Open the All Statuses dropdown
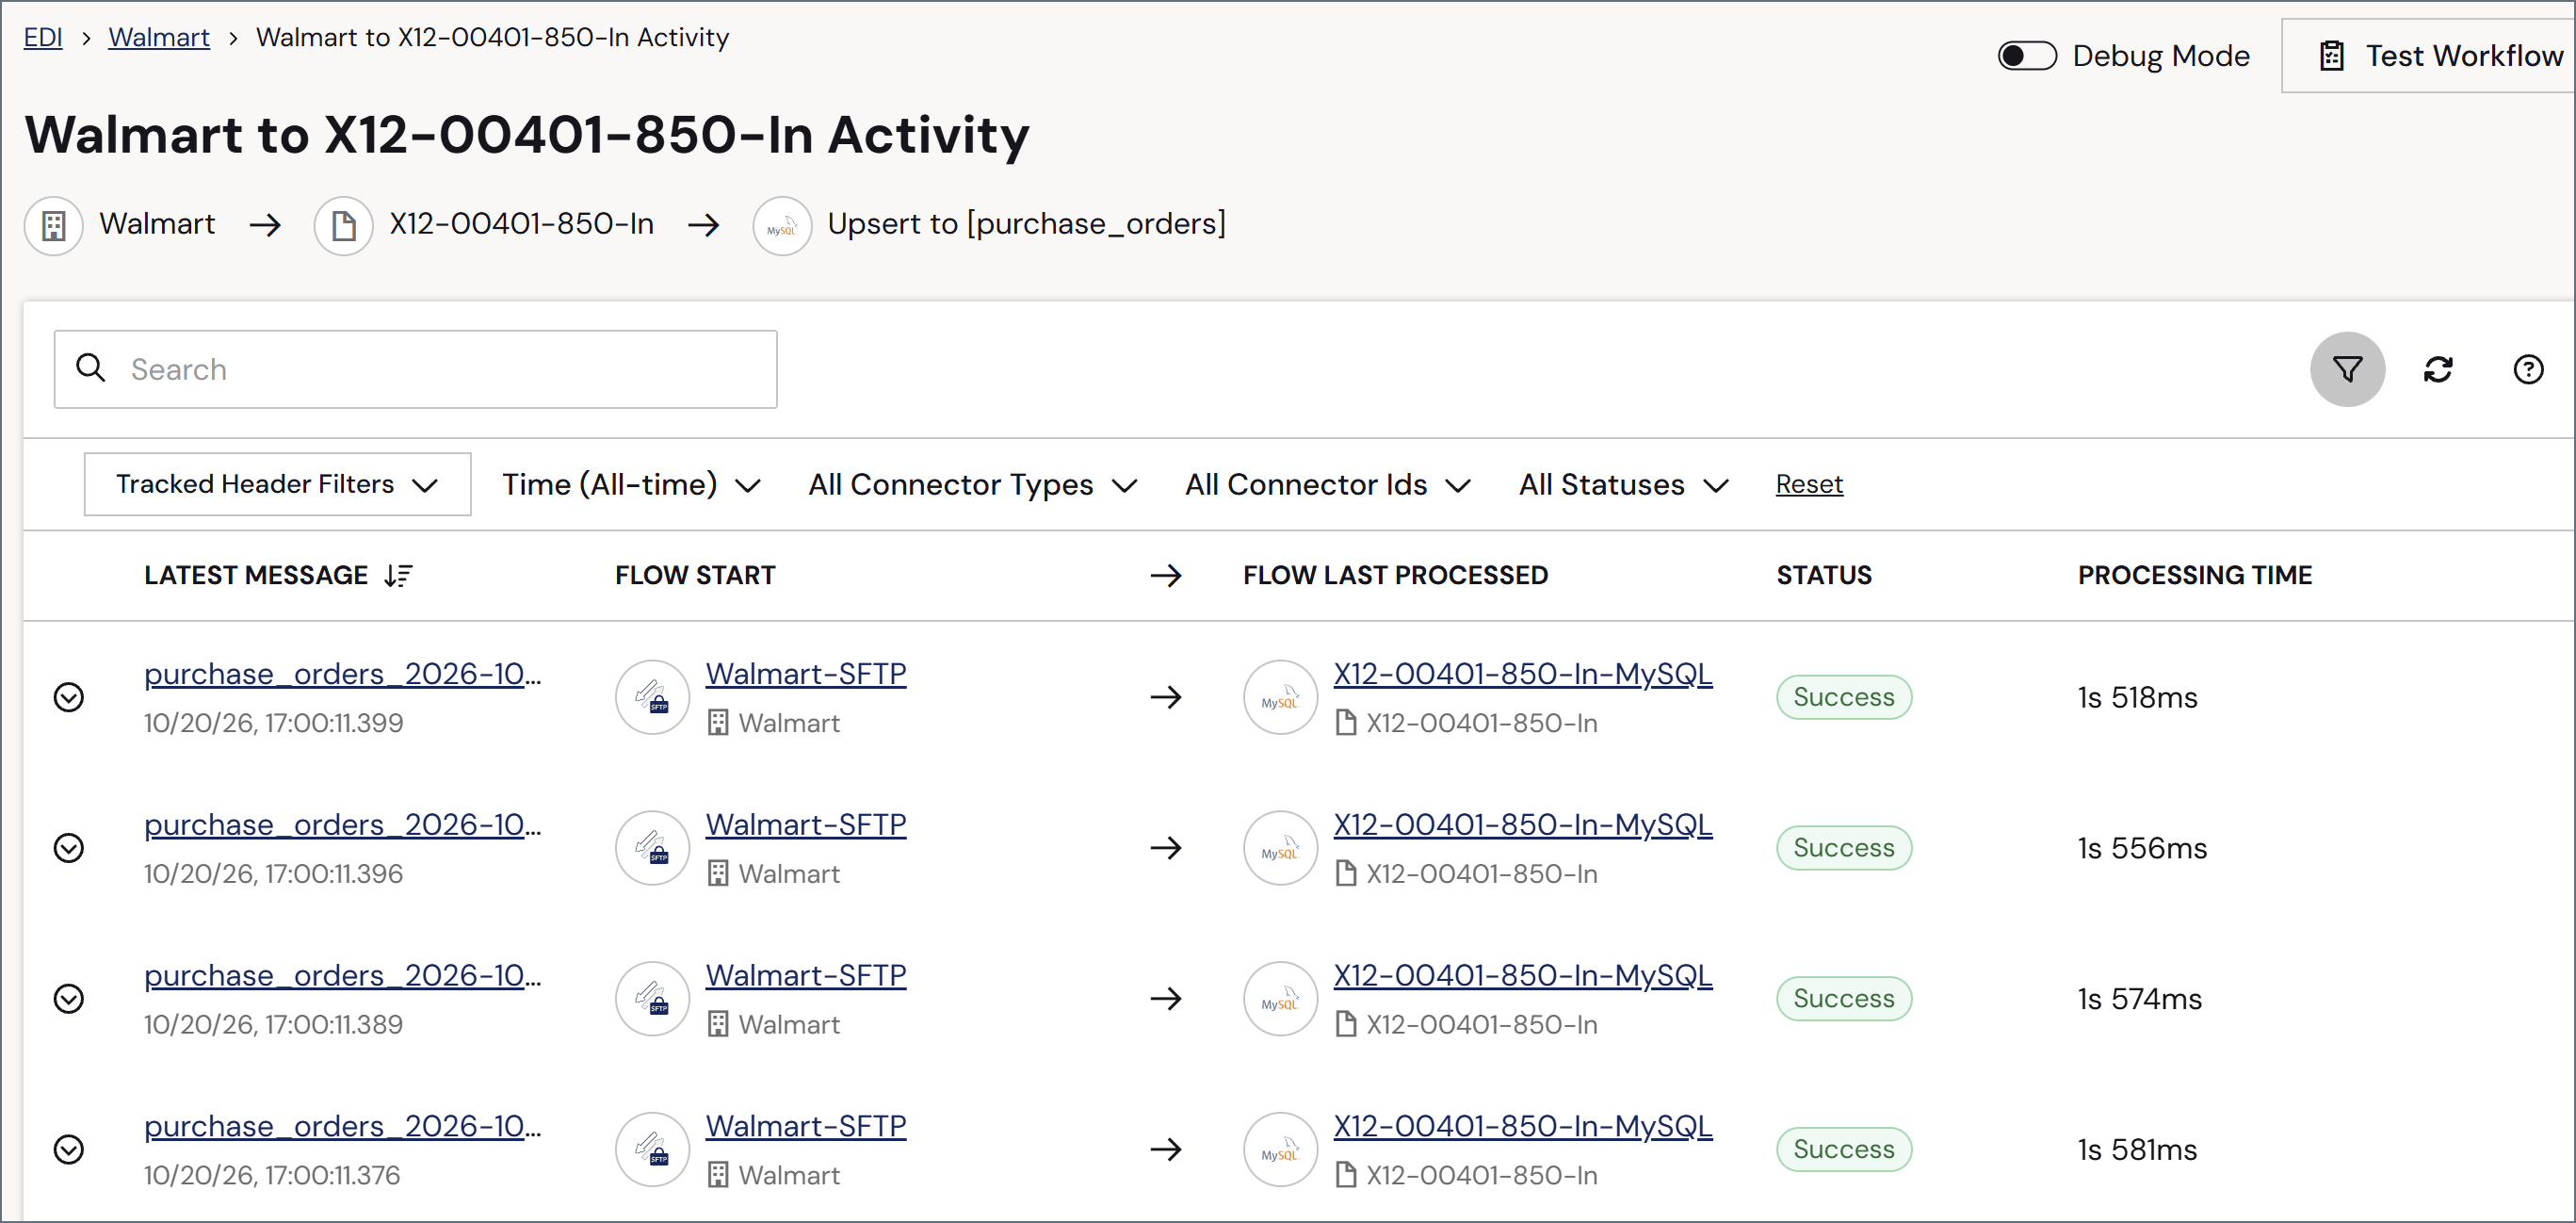Screen dimensions: 2576x1223 1622,485
